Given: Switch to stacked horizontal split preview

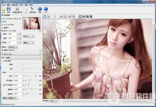Looking at the screenshot, I should (91, 16).
